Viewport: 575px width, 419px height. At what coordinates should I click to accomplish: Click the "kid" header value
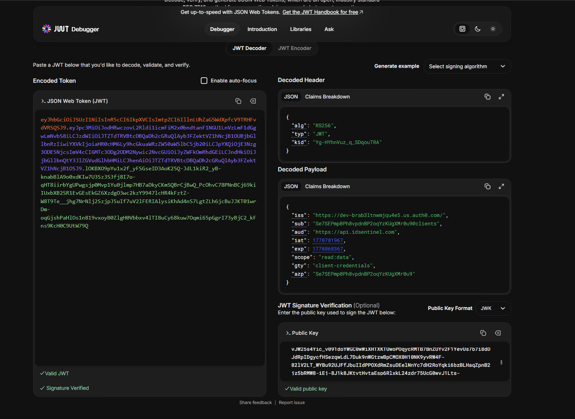click(347, 143)
